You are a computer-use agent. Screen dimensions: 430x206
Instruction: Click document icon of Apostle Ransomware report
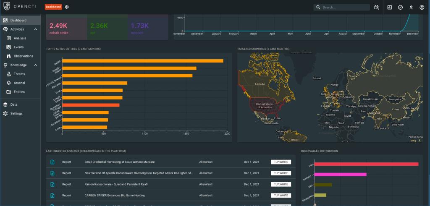(x=52, y=173)
